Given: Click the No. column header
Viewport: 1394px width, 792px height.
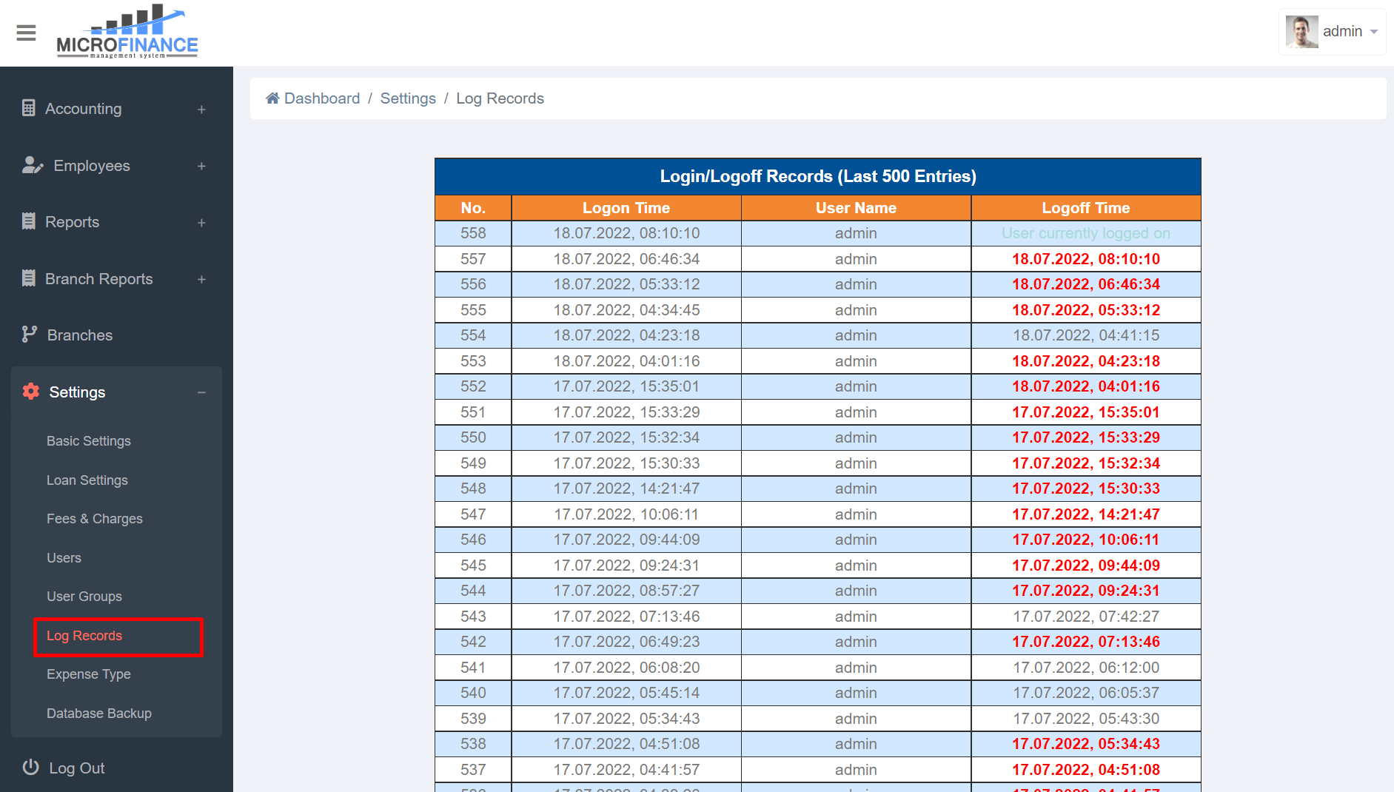Looking at the screenshot, I should [473, 208].
